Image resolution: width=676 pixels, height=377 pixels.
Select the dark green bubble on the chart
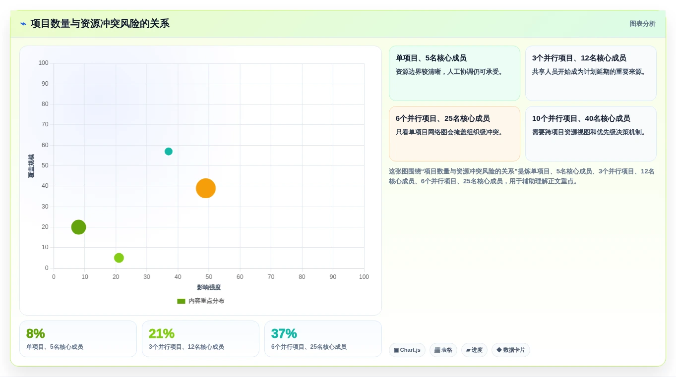click(x=78, y=227)
